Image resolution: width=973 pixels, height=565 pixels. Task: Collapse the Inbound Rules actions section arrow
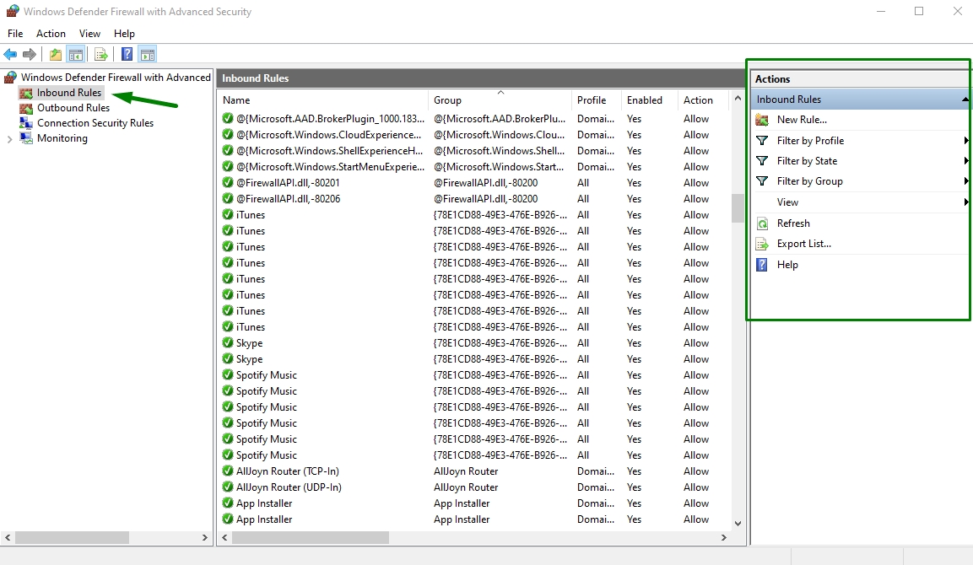965,100
